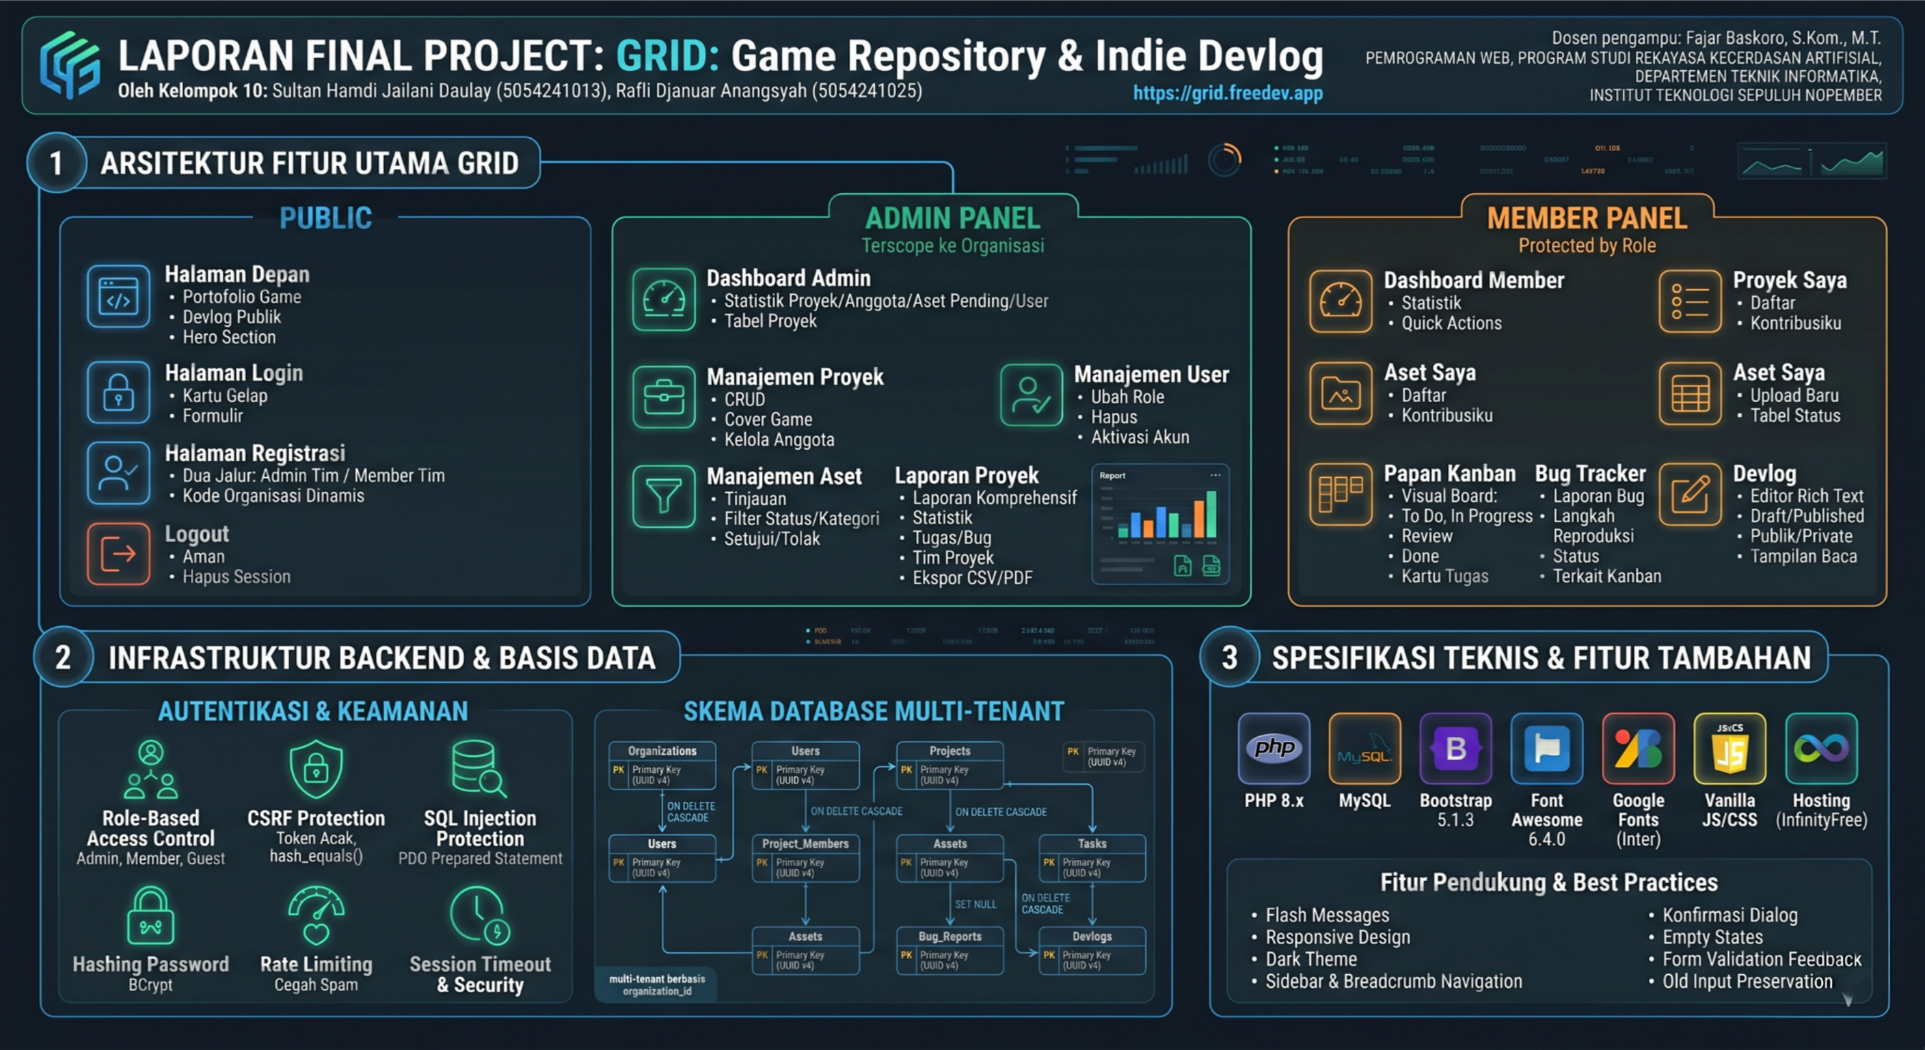
Task: Select the InfinityFree Hosting infinity logo
Action: coord(1821,748)
